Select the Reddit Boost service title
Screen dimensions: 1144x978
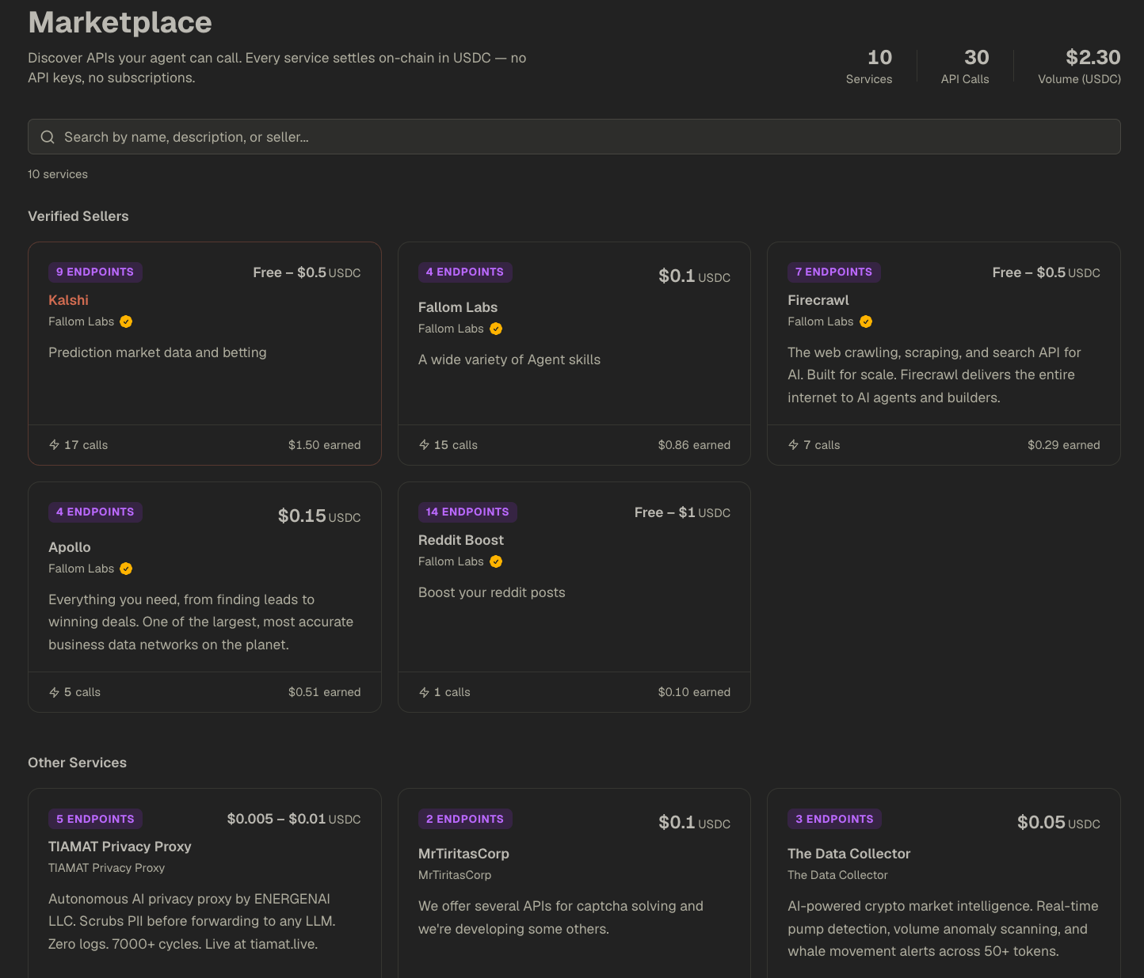click(461, 540)
